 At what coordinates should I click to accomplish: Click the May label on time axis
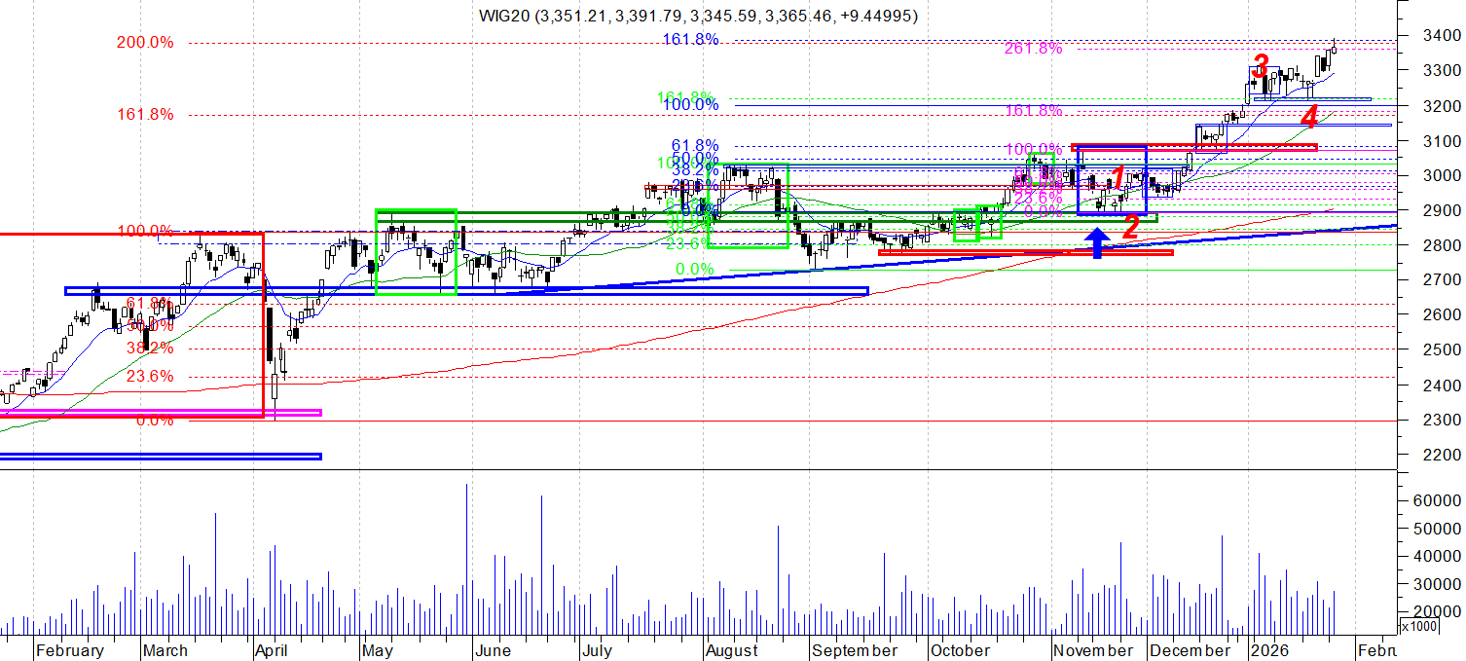379,650
